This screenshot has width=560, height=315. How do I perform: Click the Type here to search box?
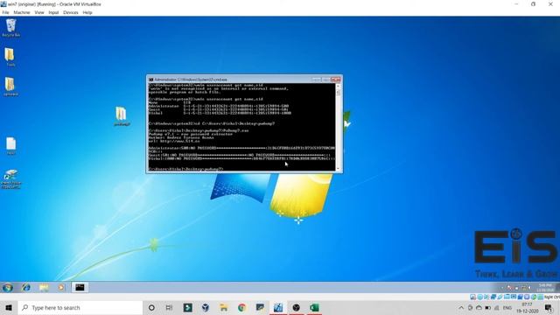(x=80, y=307)
